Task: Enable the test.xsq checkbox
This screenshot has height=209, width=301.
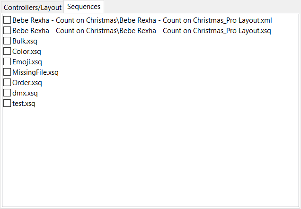Action: pyautogui.click(x=7, y=103)
